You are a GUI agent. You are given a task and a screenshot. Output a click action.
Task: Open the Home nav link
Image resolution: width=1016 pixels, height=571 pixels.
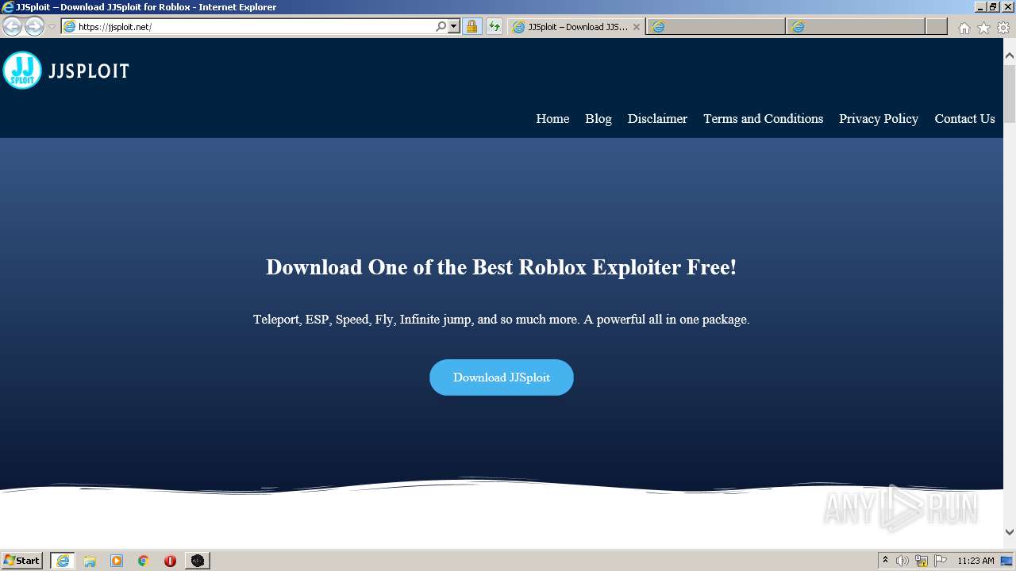click(552, 119)
